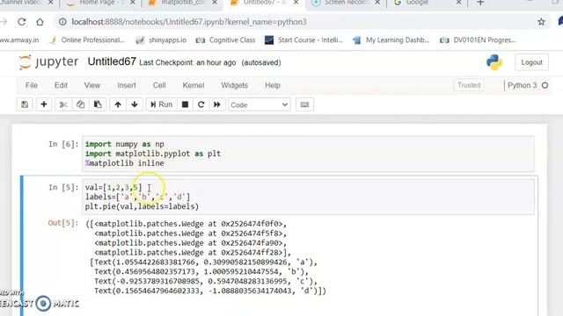Image resolution: width=563 pixels, height=316 pixels.
Task: Open the Help menu
Action: tap(273, 85)
